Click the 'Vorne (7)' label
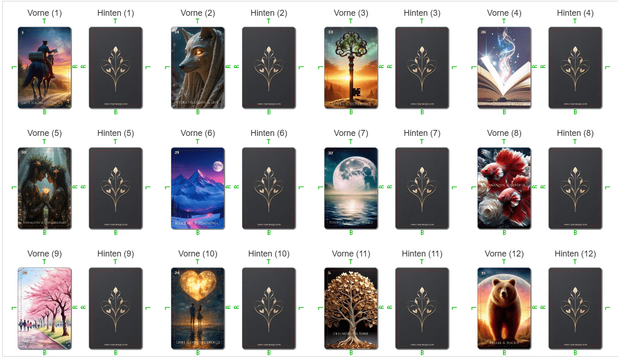The height and width of the screenshot is (359, 618). [351, 133]
